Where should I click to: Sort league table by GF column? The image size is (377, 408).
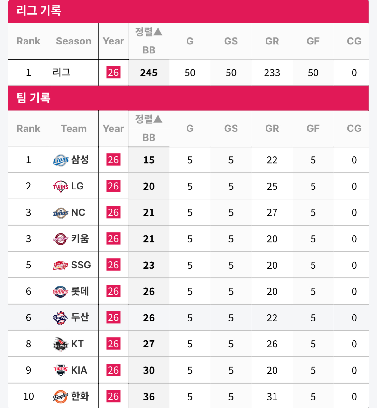[x=313, y=41]
